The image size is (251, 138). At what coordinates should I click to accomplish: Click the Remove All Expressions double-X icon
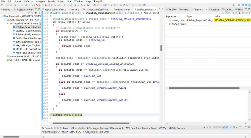point(239,13)
